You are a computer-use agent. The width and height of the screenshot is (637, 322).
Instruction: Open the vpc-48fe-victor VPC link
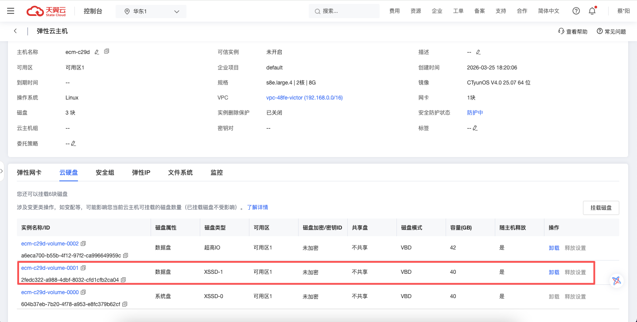[x=304, y=98]
